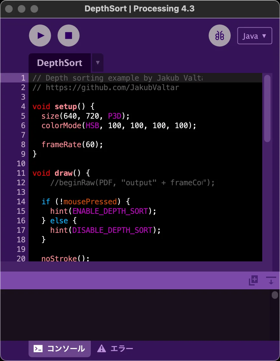Click the P3D keyword in size()
Screen dimensions: 280x361
tap(115, 116)
